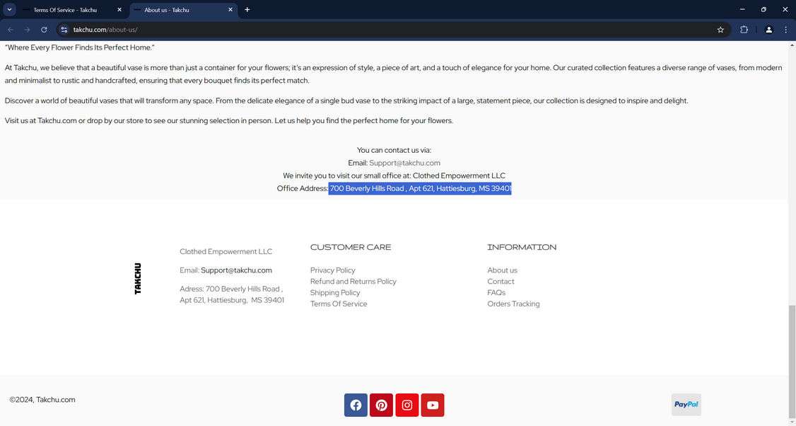Click the "You can contact us via:" text

click(x=394, y=151)
